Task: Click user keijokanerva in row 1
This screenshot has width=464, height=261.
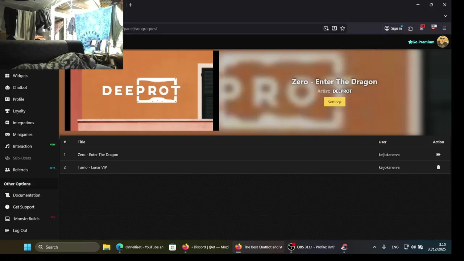Action: pos(389,154)
